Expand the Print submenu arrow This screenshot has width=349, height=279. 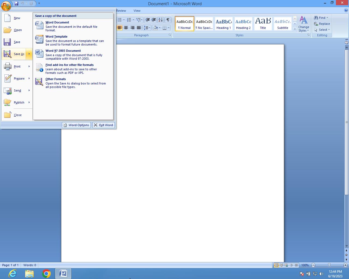[29, 66]
